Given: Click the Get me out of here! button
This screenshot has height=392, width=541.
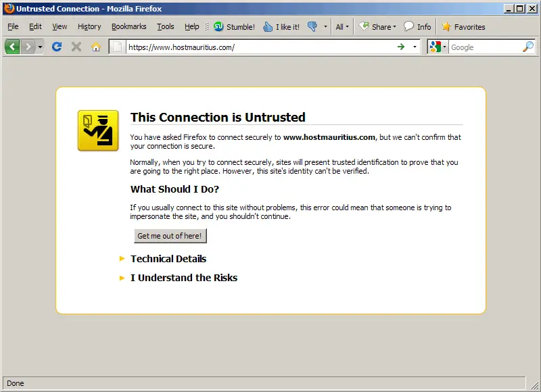Looking at the screenshot, I should tap(170, 236).
